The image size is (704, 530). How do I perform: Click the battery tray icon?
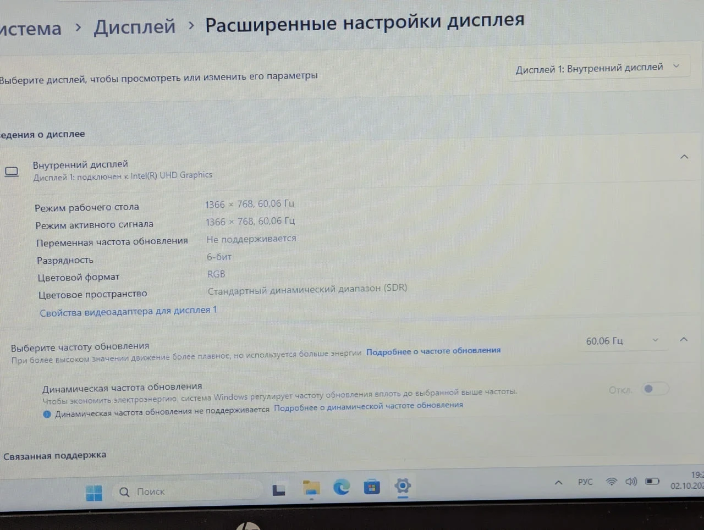[x=652, y=482]
